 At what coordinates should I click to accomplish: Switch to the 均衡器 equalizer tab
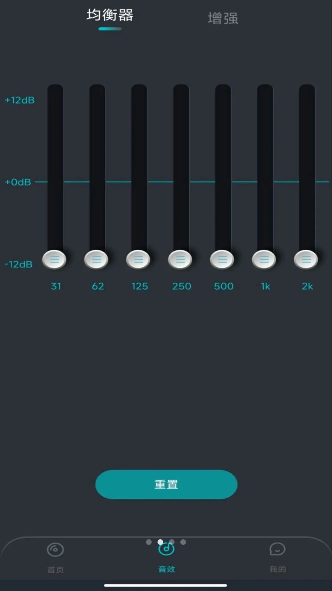coord(110,16)
